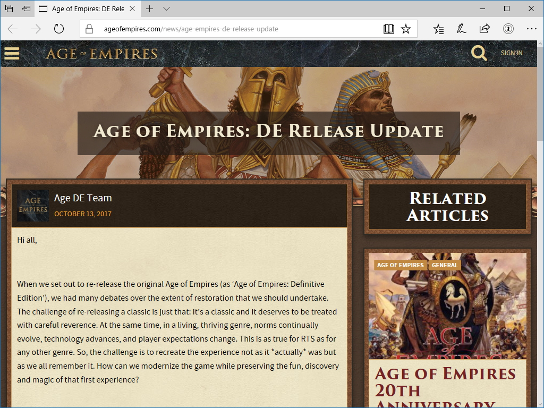Add notes with the pen icon
Viewport: 544px width, 408px height.
click(462, 29)
